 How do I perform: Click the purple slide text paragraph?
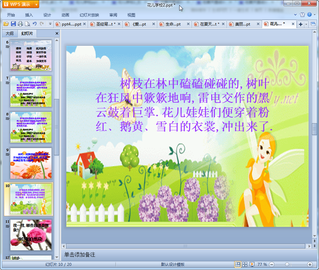coord(184,105)
